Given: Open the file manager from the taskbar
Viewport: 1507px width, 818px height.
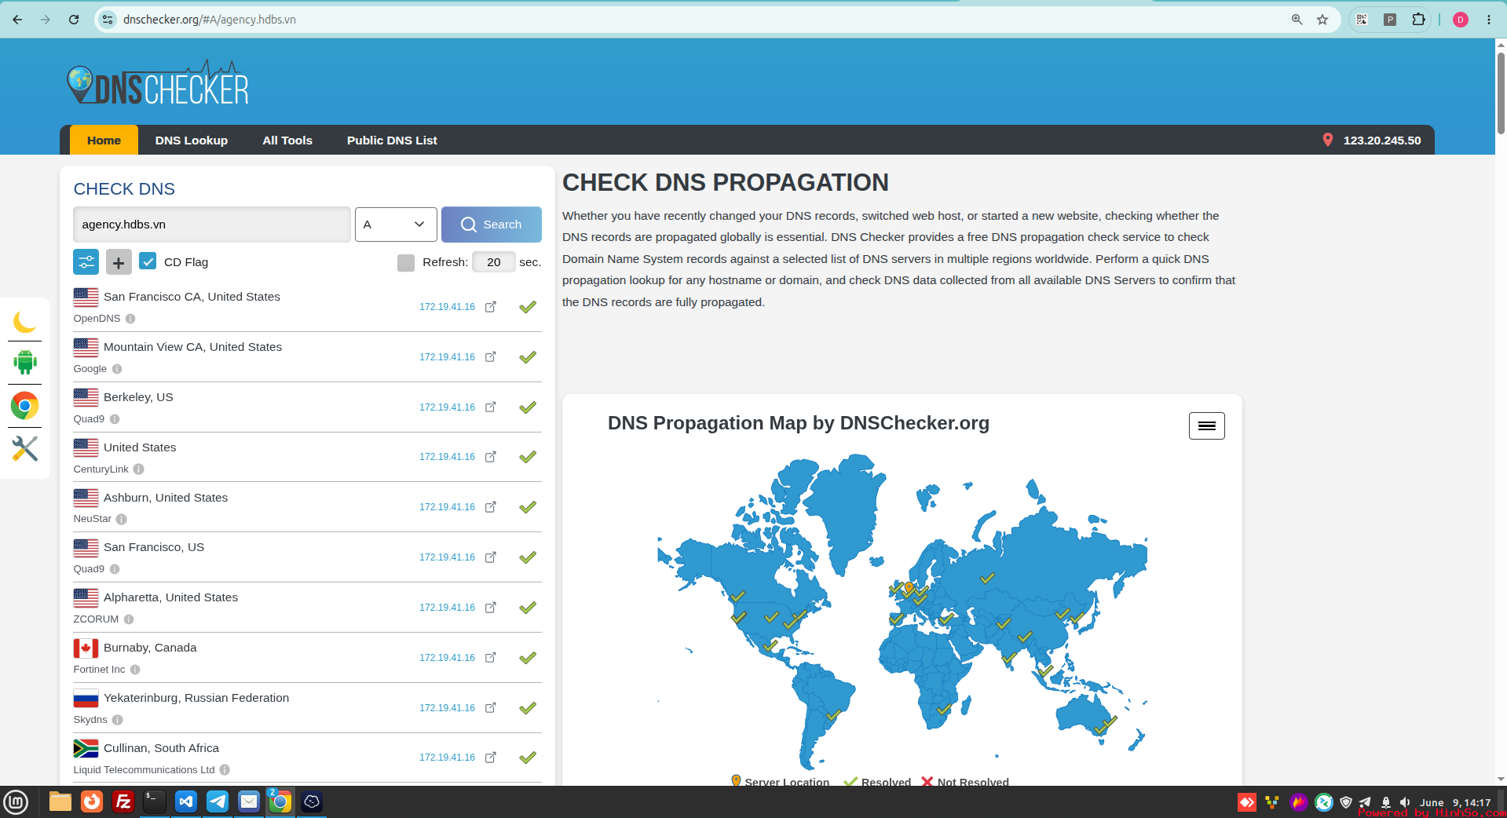Looking at the screenshot, I should coord(60,802).
